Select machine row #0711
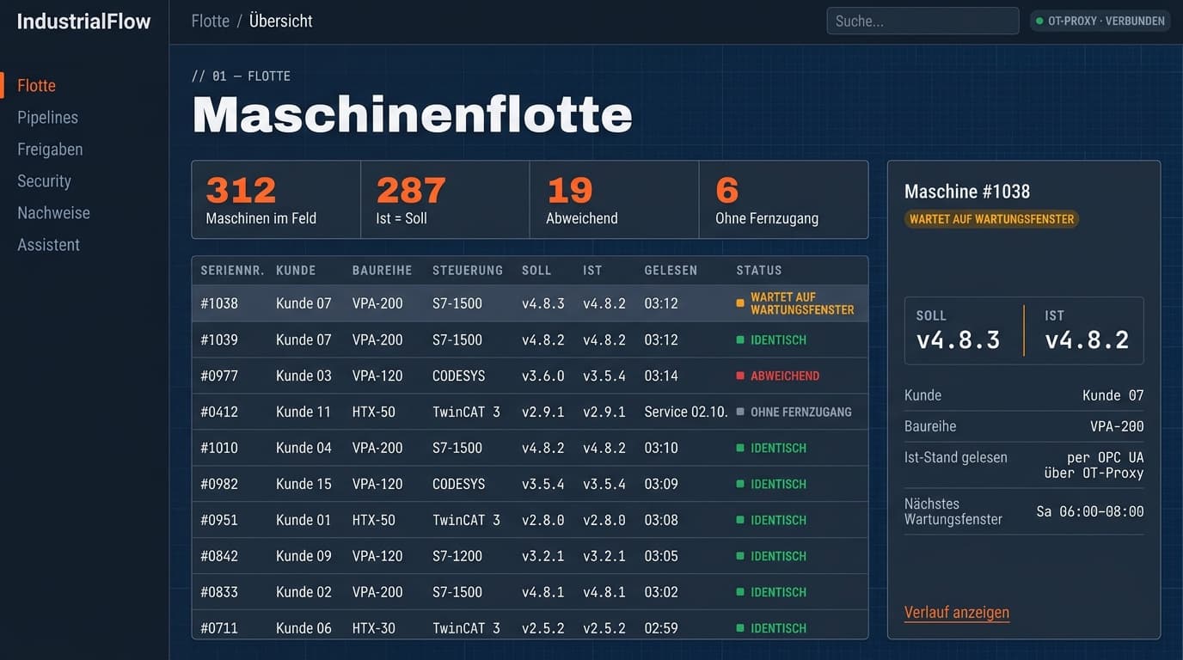The height and width of the screenshot is (660, 1183). point(530,626)
